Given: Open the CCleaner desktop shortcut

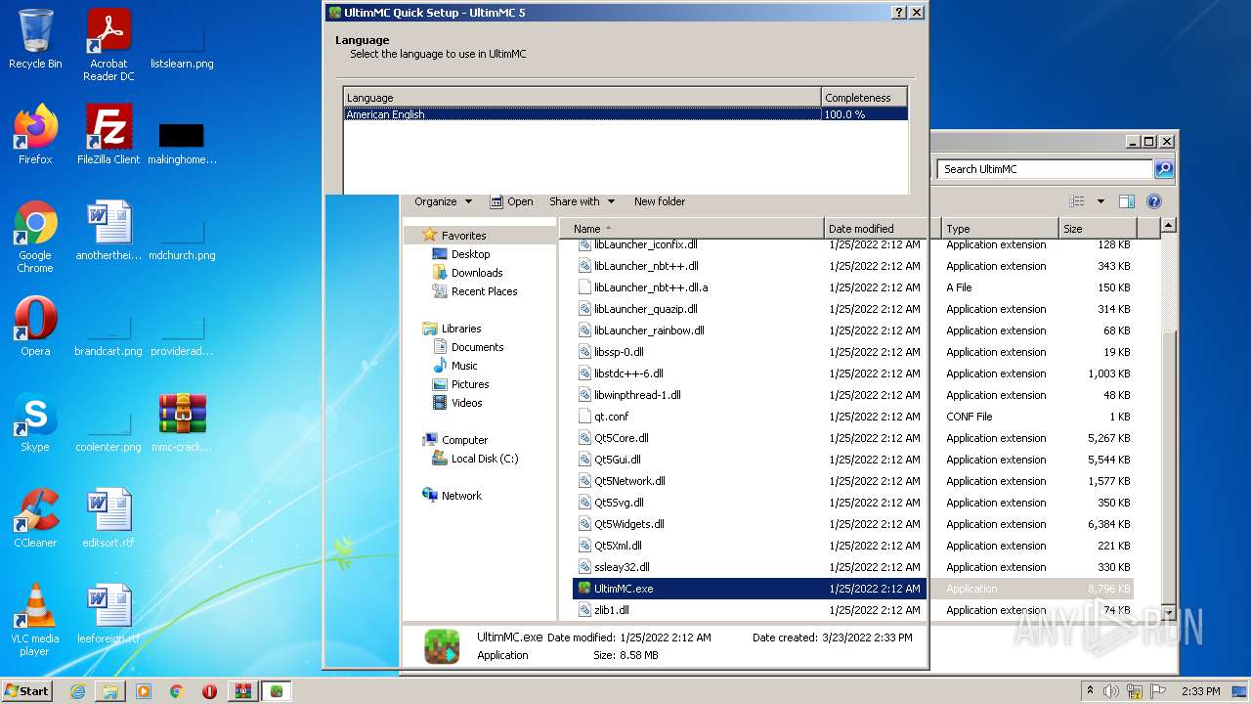Looking at the screenshot, I should 35,518.
